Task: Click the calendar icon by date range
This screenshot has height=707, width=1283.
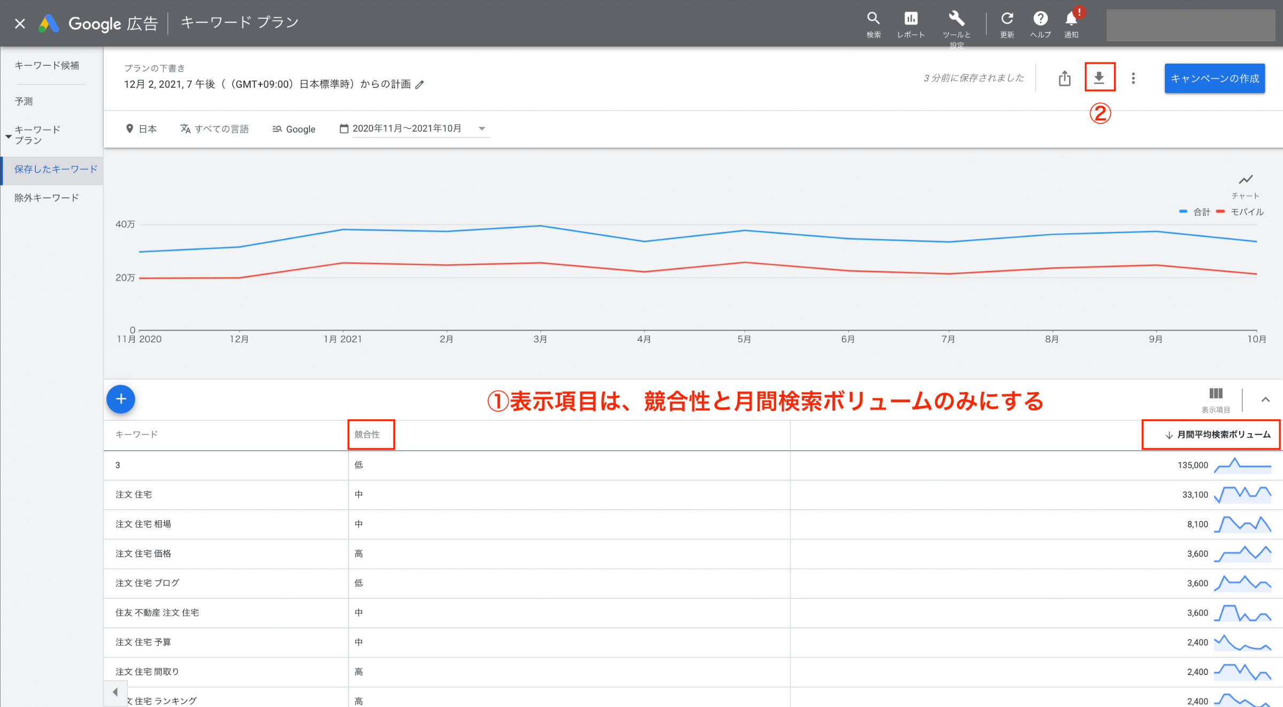Action: (344, 128)
